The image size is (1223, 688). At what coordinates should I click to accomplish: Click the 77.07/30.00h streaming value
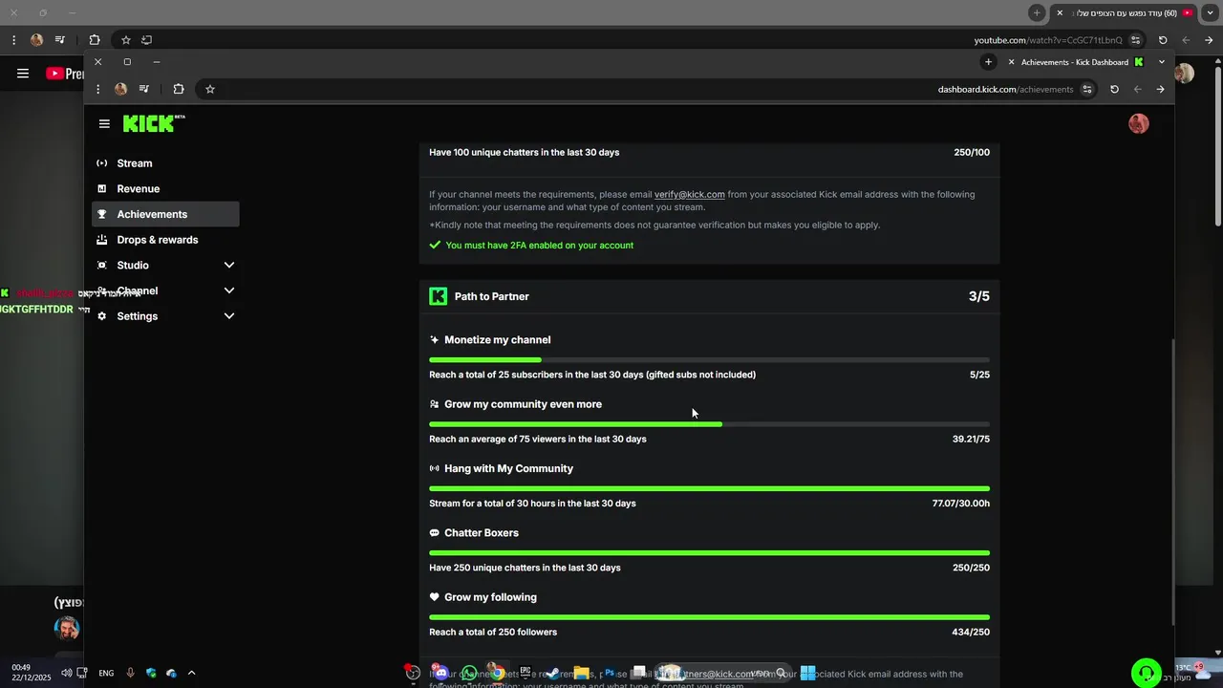coord(960,504)
